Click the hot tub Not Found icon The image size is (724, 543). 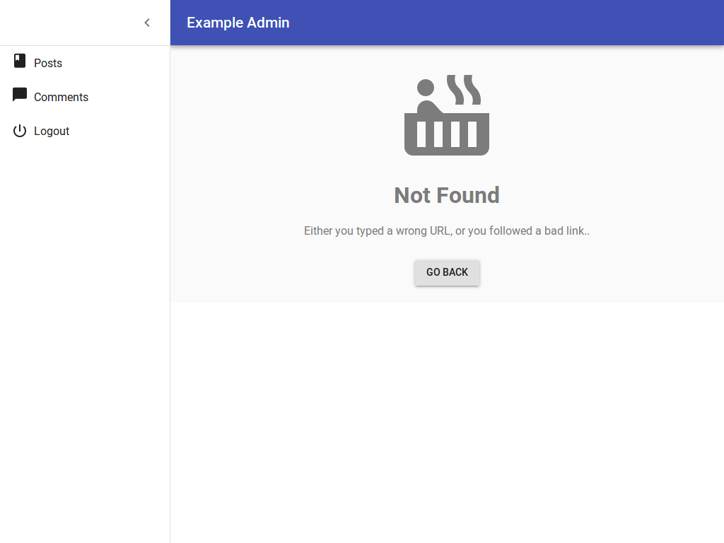pos(447,134)
